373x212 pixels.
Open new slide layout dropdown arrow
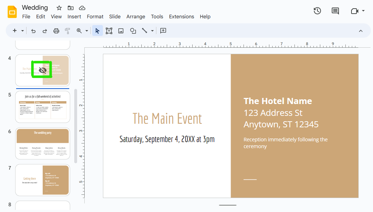pyautogui.click(x=22, y=31)
